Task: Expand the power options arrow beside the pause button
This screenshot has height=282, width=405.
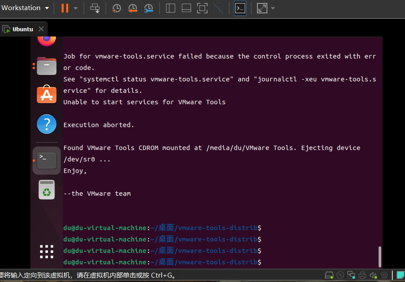Action: point(76,8)
